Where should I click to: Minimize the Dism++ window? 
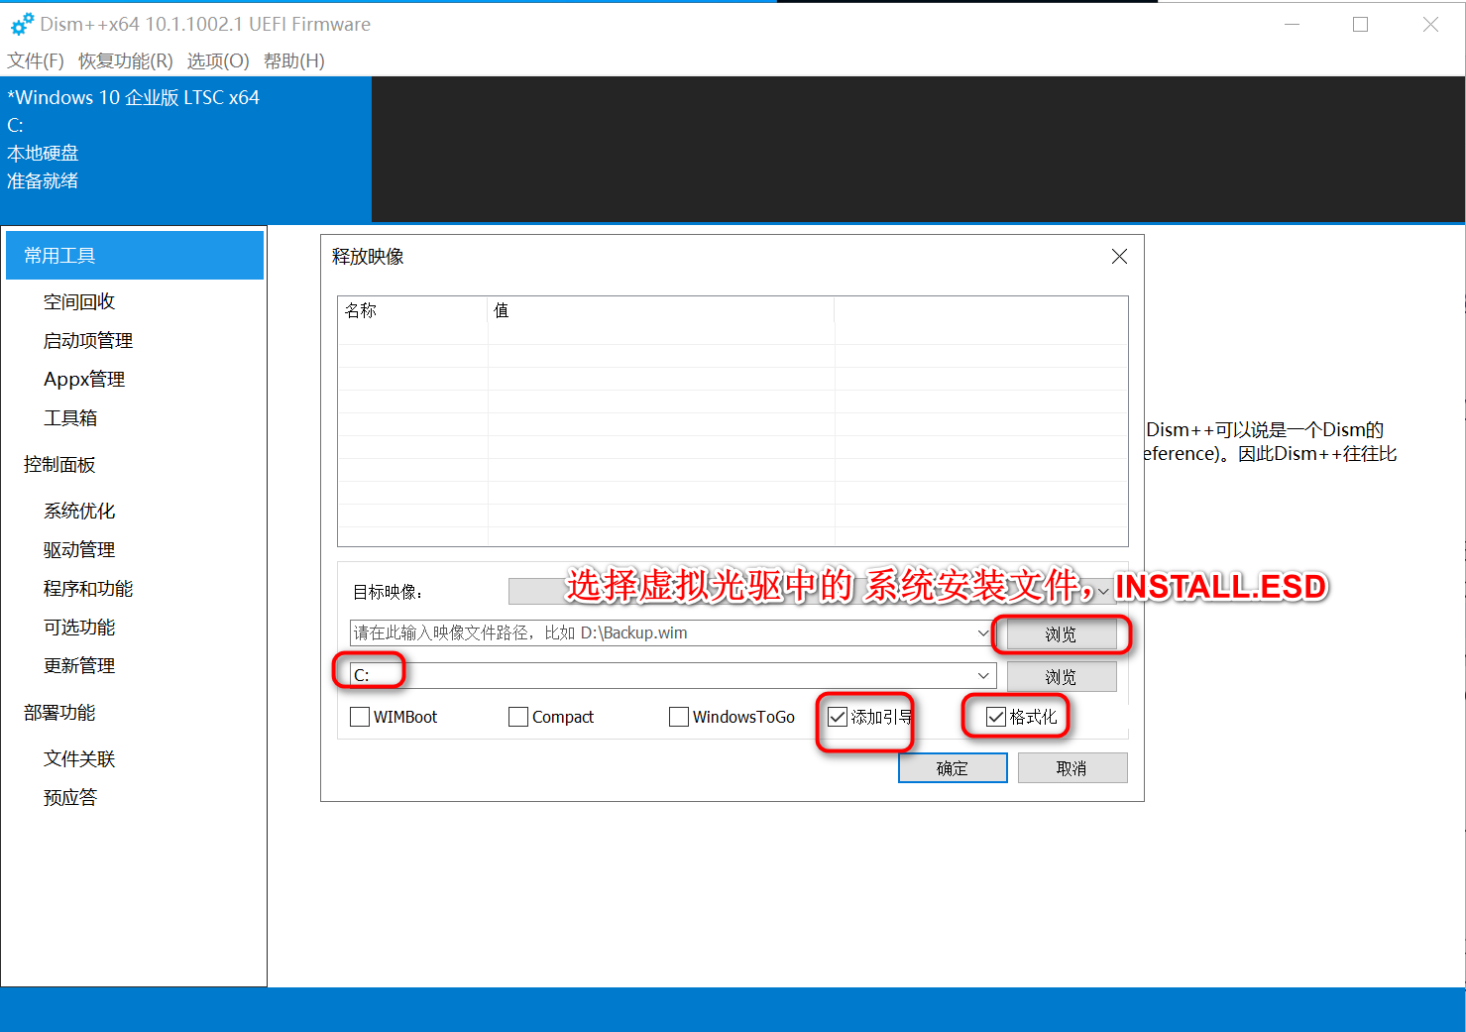[x=1292, y=24]
